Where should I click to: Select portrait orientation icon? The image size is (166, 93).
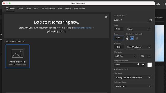[127, 38]
